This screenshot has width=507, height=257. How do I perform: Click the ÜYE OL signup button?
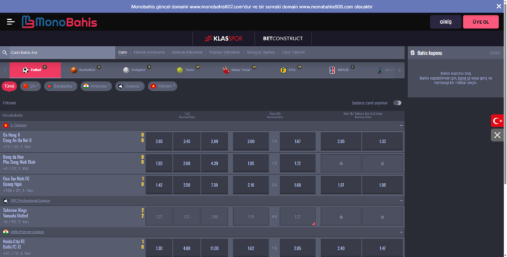point(481,22)
